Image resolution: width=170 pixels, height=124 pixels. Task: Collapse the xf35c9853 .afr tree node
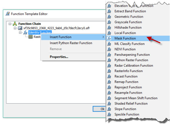(15, 28)
